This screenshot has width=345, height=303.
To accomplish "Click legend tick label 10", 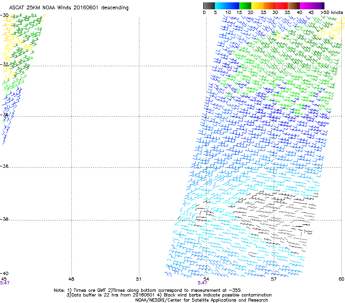I will pyautogui.click(x=228, y=13).
